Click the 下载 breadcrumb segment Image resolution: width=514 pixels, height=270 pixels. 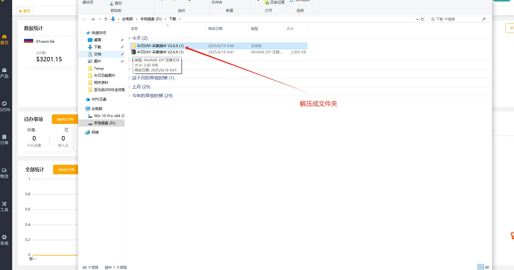point(173,19)
